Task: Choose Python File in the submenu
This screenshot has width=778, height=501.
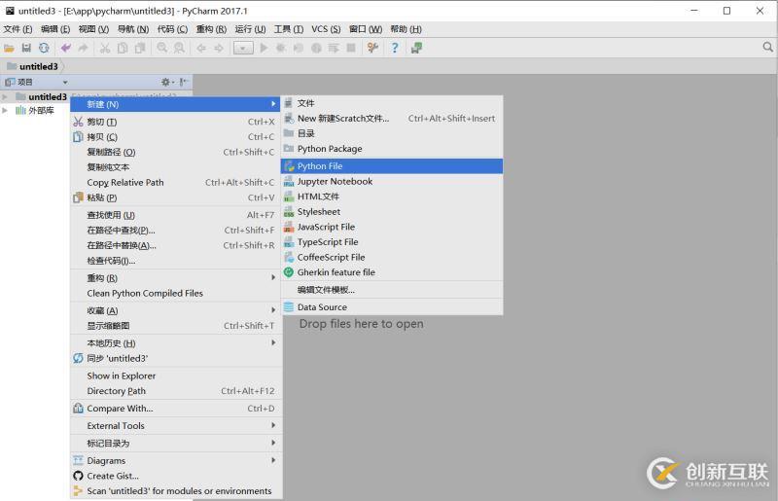Action: [392, 166]
